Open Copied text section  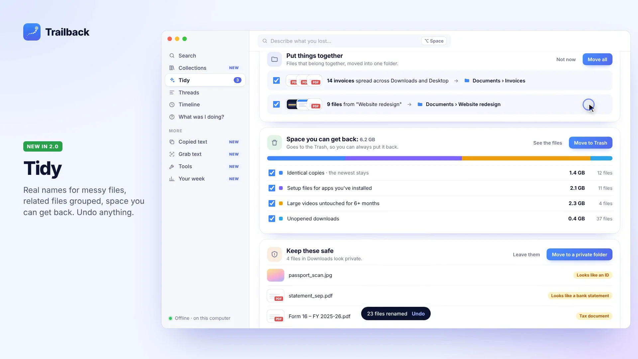pos(205,142)
